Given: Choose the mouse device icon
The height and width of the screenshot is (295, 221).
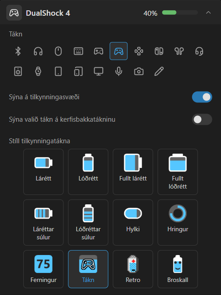Looking at the screenshot, I should coord(58,51).
